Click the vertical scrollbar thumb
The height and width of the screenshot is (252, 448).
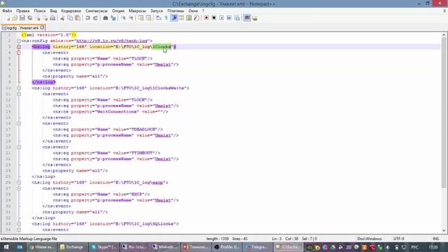444,113
